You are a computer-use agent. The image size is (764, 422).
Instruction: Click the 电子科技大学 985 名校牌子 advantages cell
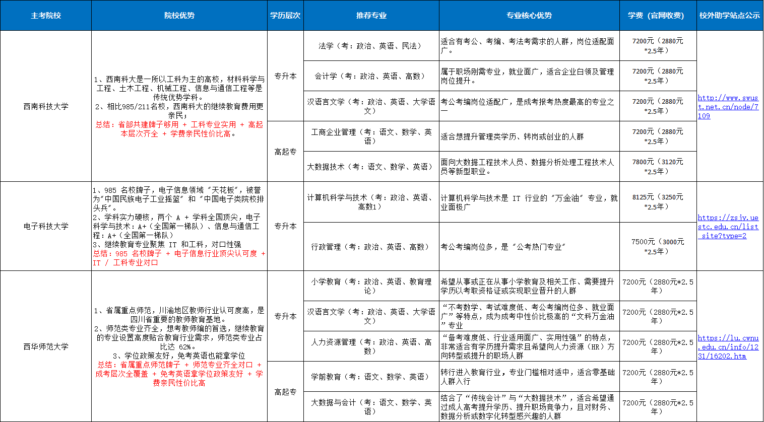click(179, 226)
